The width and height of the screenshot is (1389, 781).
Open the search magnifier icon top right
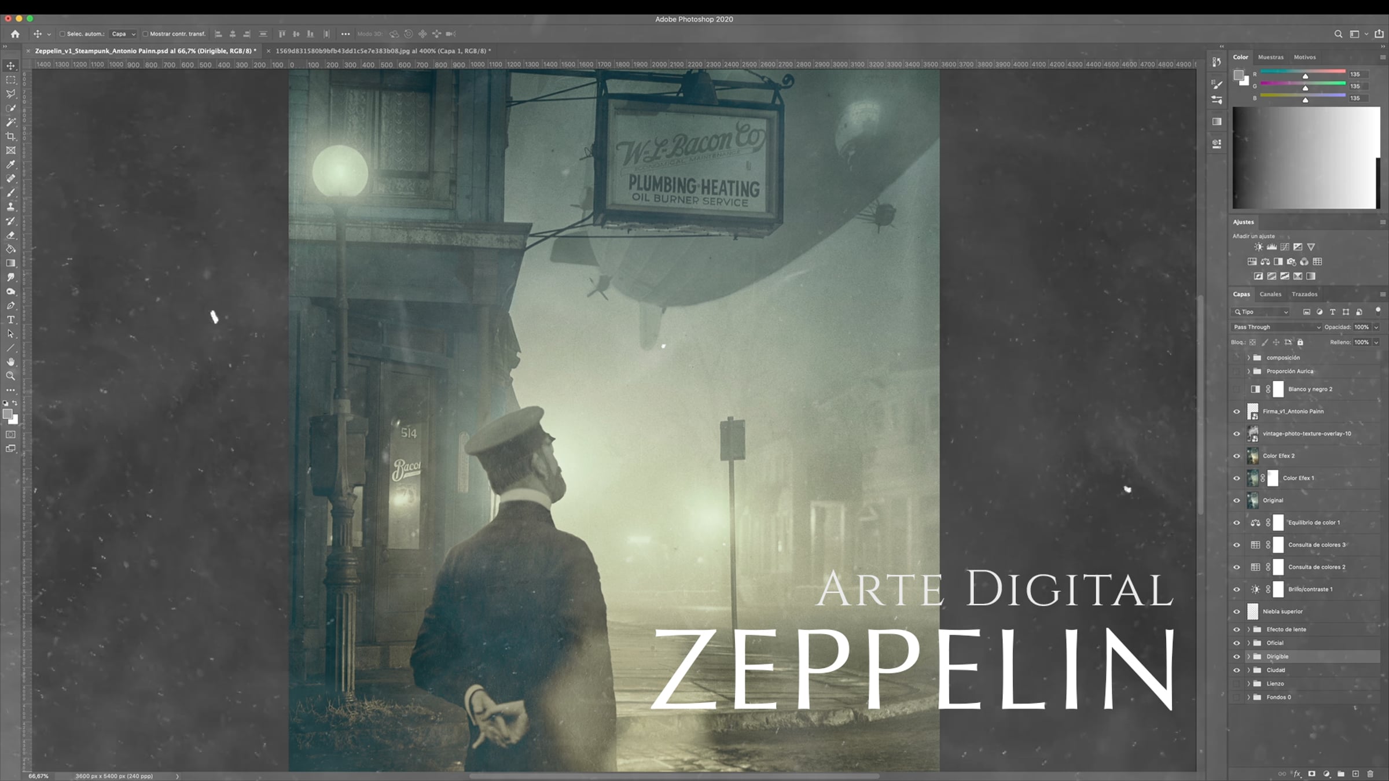pyautogui.click(x=1338, y=34)
